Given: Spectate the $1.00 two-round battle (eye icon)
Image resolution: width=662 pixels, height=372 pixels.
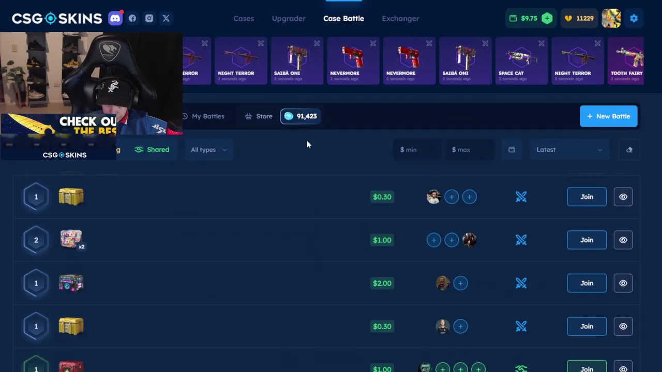Looking at the screenshot, I should 623,240.
